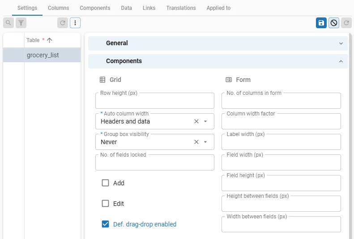Click the search magnifier icon
The image size is (354, 239).
coord(9,23)
